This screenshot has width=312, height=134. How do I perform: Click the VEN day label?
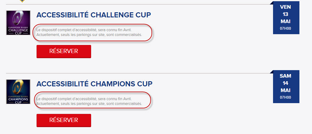click(x=286, y=7)
